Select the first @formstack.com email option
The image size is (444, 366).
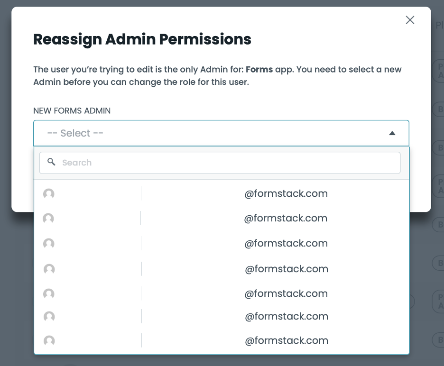pos(286,193)
